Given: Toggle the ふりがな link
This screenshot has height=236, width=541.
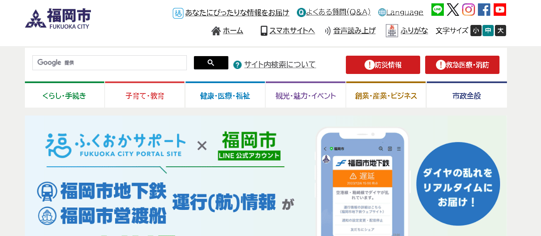Looking at the screenshot, I should [x=414, y=31].
